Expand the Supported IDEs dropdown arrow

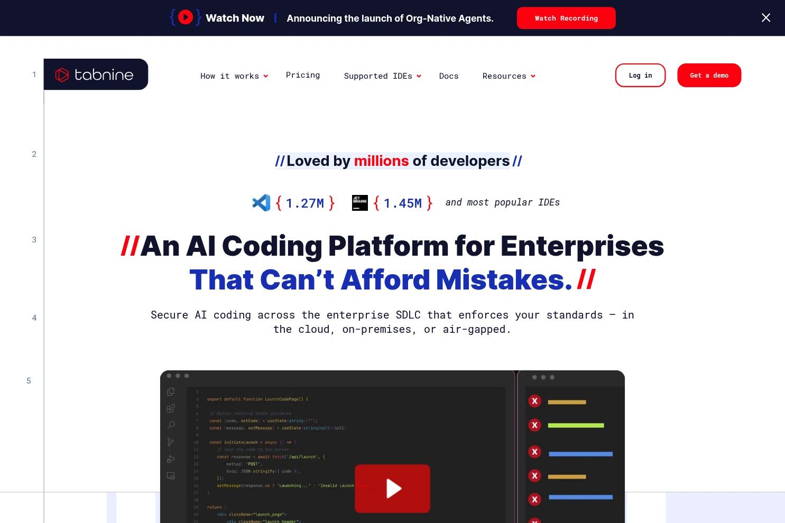[x=419, y=76]
